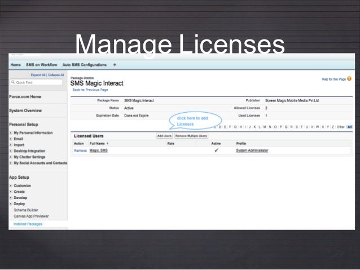This screenshot has height=270, width=360.
Task: Expand the Customize section
Action: coord(11,185)
